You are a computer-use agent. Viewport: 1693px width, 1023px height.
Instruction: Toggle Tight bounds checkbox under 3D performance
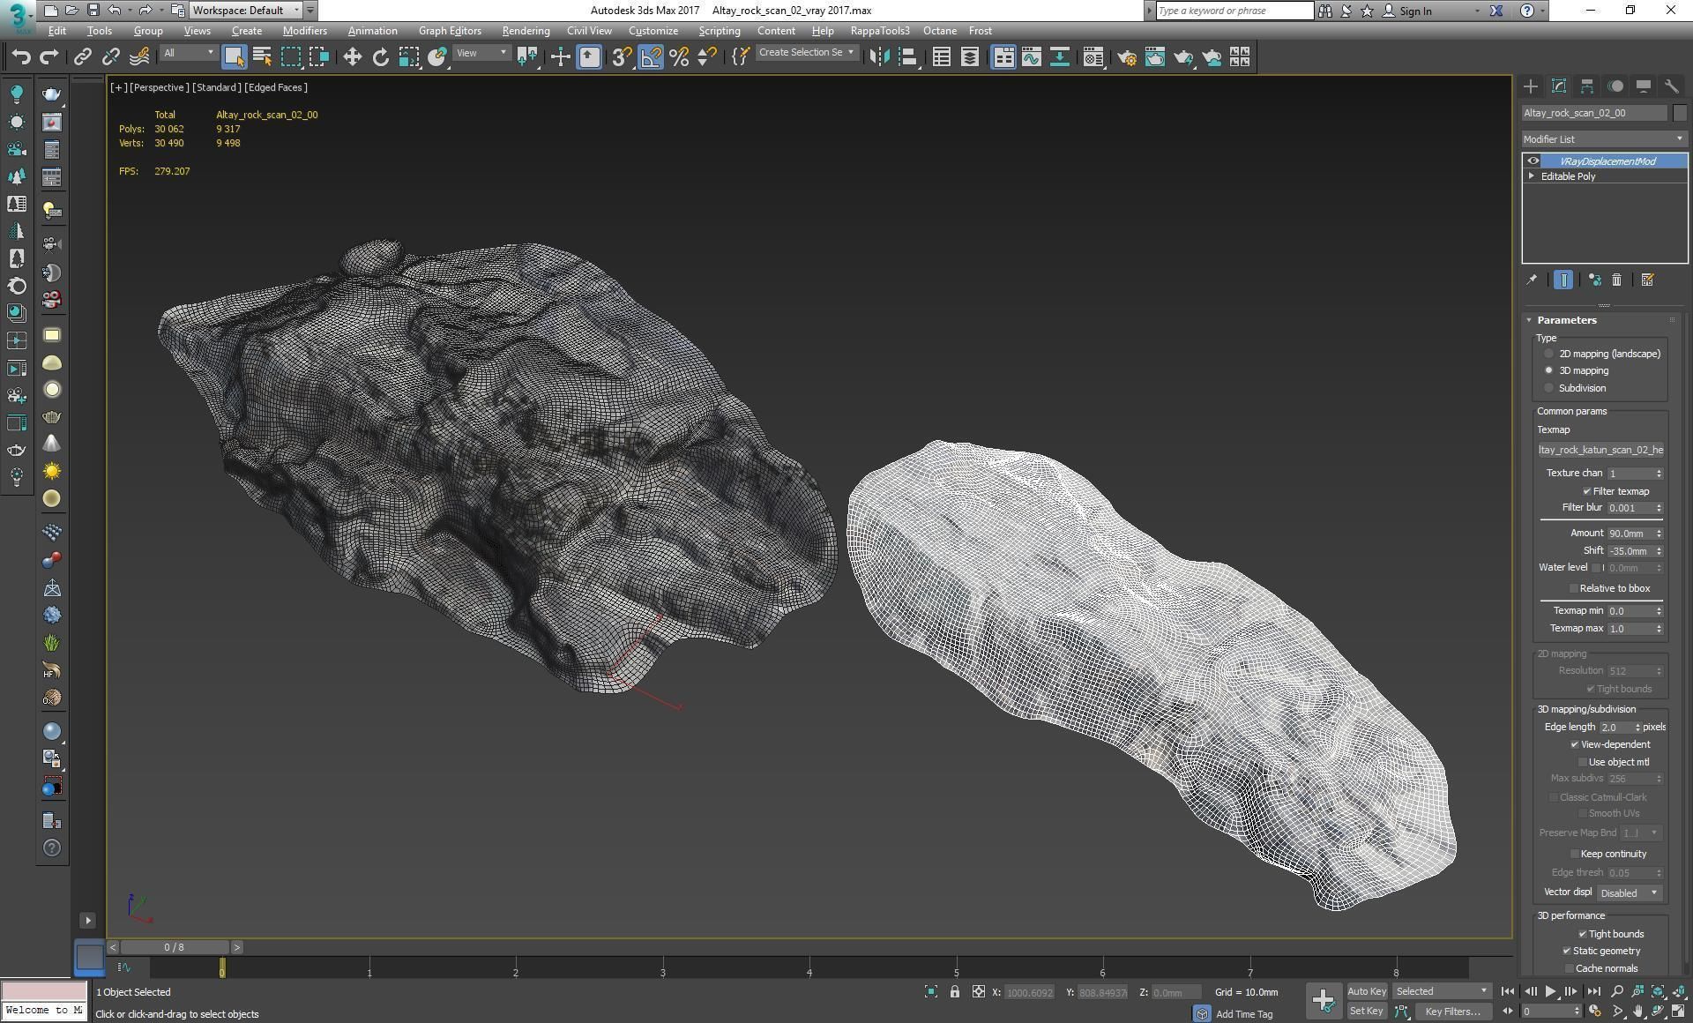click(x=1582, y=934)
